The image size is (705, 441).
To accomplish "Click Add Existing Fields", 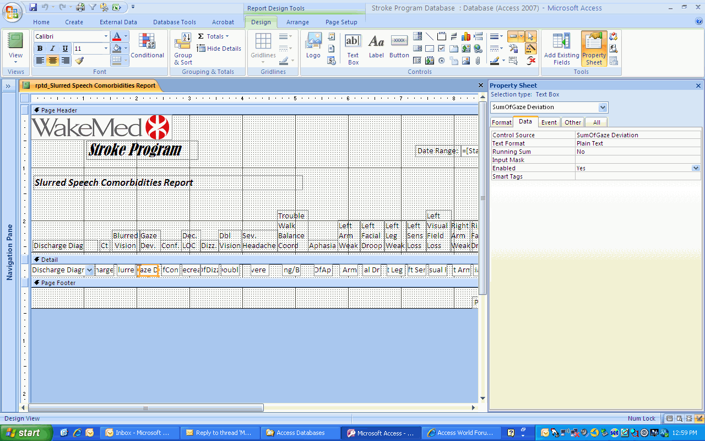I will [x=561, y=49].
